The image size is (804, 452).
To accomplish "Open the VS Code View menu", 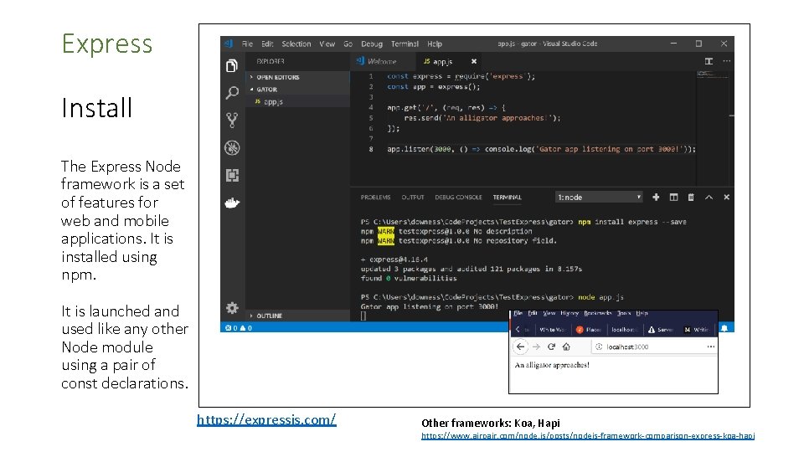I will point(327,44).
